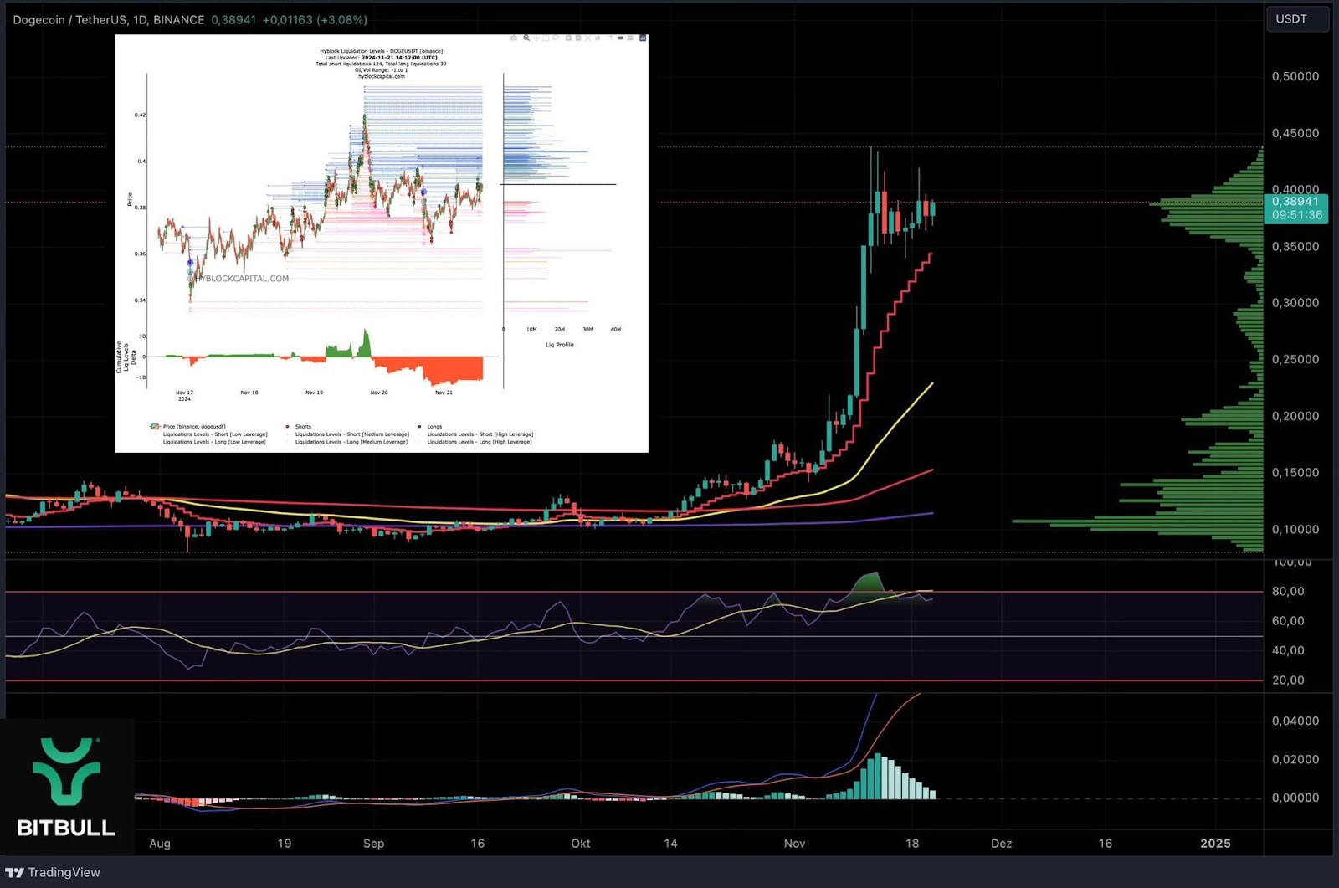Click the RSI 80,00 axis label
The image size is (1339, 888).
(x=1288, y=591)
